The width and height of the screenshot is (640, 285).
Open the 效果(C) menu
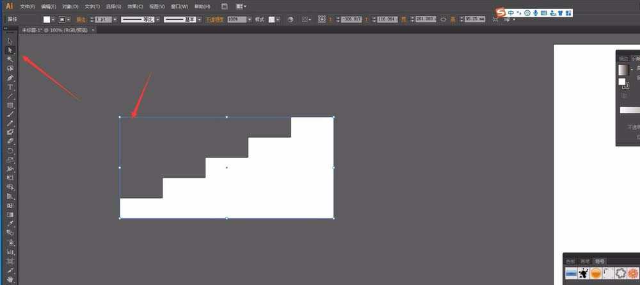pyautogui.click(x=135, y=6)
